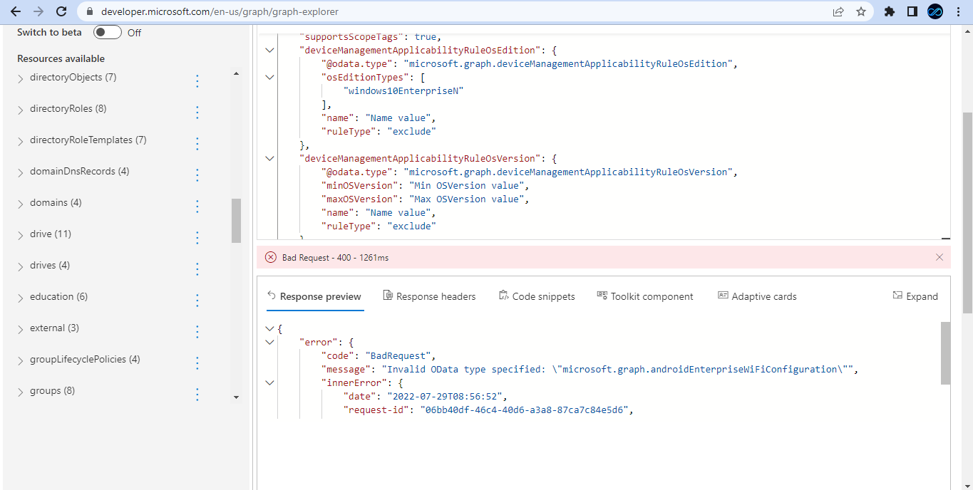Expand the external (3) resource
This screenshot has height=490, width=973.
pos(21,330)
